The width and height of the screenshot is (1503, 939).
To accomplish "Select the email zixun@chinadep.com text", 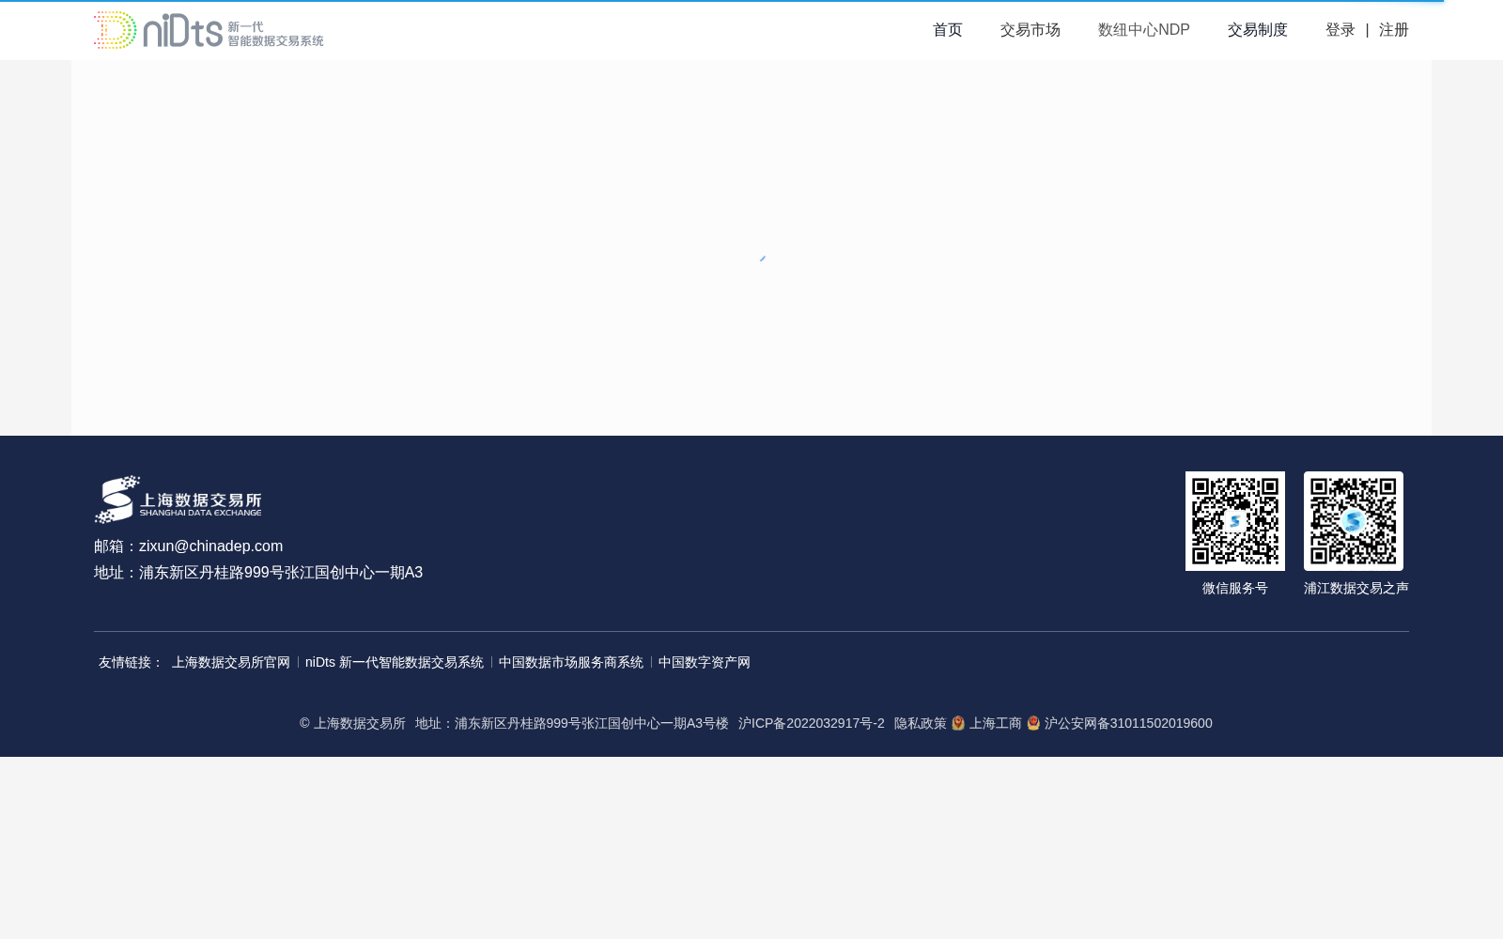I will 210,546.
